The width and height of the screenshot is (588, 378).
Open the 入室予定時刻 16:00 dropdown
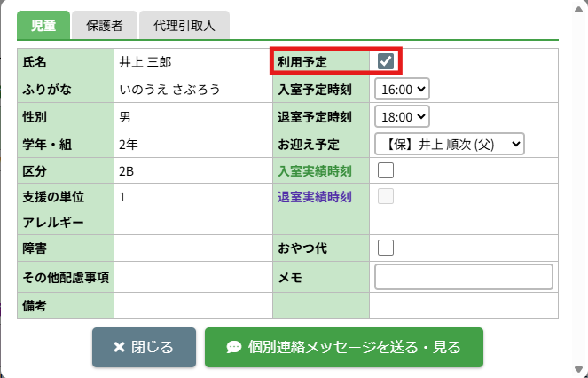[402, 89]
